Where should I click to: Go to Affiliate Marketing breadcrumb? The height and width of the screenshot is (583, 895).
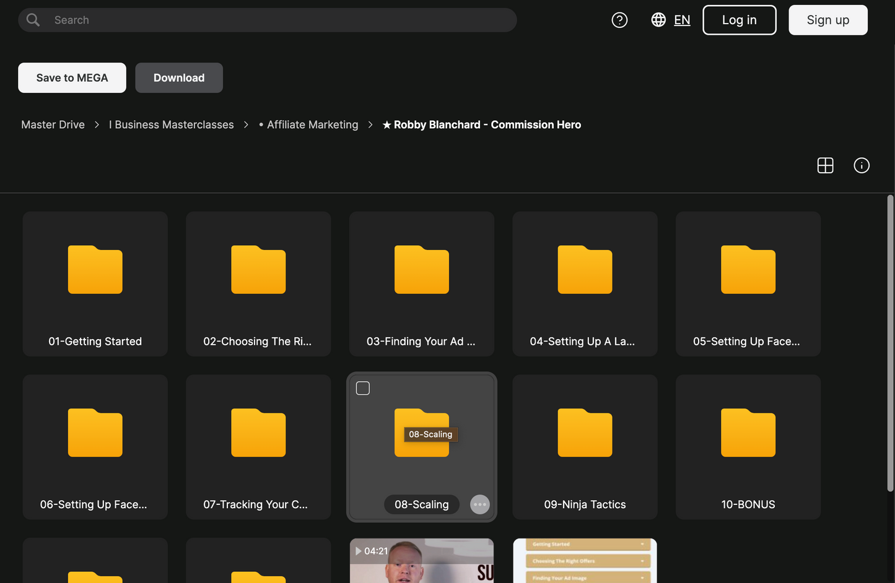pos(308,124)
